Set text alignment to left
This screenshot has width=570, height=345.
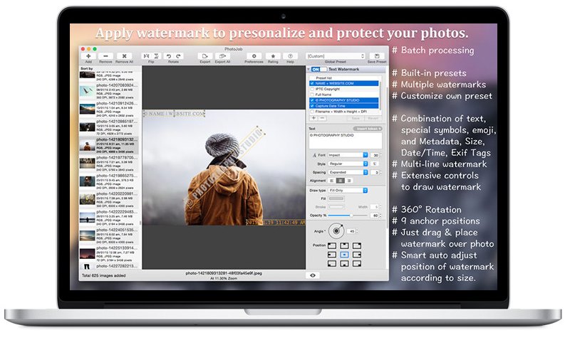pyautogui.click(x=331, y=181)
